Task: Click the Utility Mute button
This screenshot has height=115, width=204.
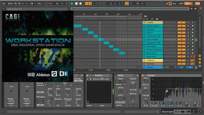Action: click(131, 105)
